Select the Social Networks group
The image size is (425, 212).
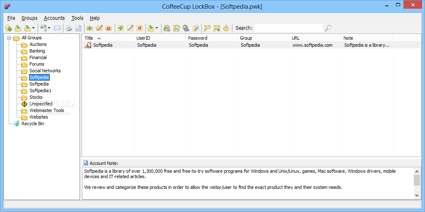click(x=45, y=71)
